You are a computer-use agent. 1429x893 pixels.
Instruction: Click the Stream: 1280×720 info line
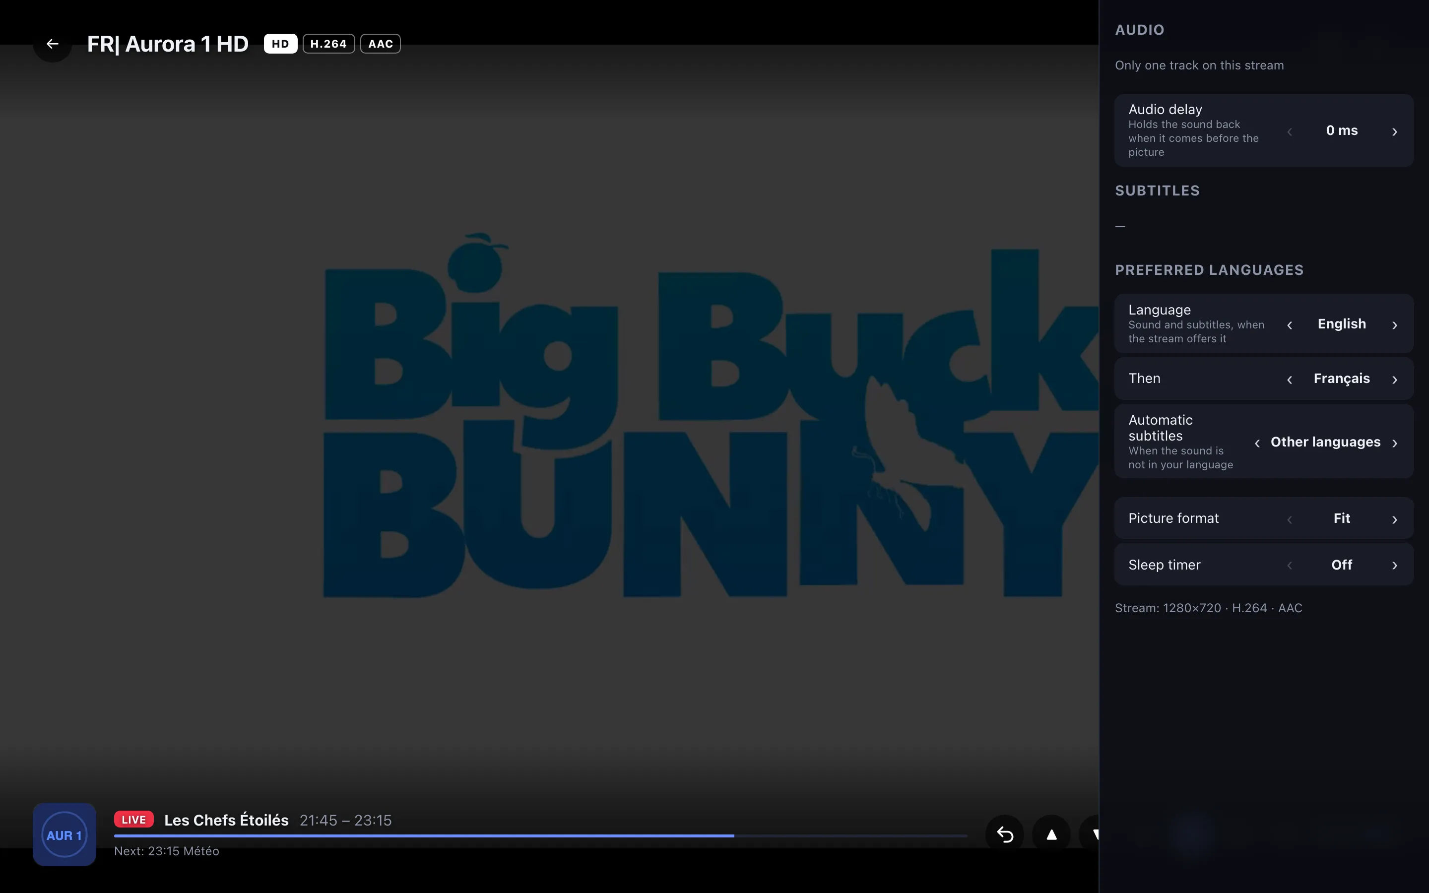[x=1208, y=608]
